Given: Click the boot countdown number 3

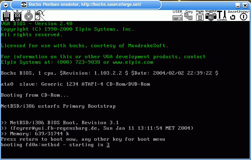Looking at the screenshot, I should (x=108, y=145).
